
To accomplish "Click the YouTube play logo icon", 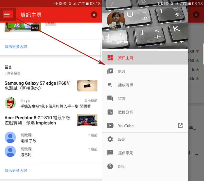I will 110,126.
